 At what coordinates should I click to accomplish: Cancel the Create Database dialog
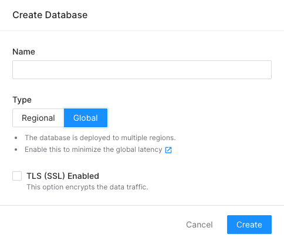click(200, 225)
